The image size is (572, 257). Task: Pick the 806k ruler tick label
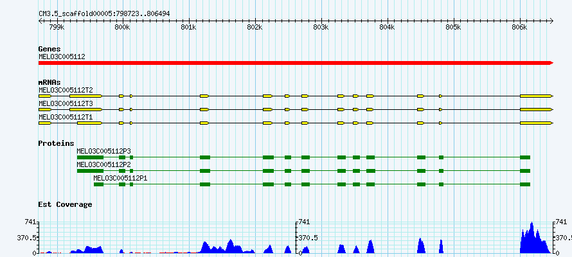519,28
